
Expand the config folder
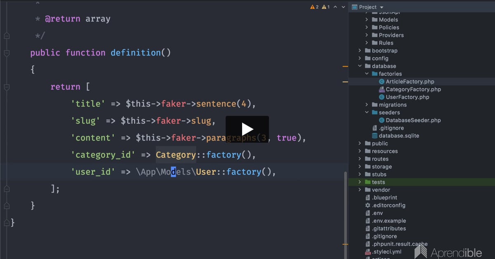[x=360, y=58]
